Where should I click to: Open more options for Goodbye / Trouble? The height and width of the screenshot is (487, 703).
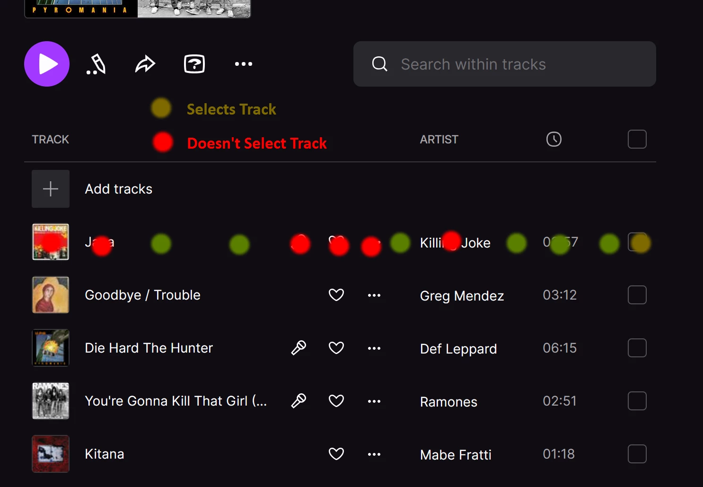pos(374,295)
